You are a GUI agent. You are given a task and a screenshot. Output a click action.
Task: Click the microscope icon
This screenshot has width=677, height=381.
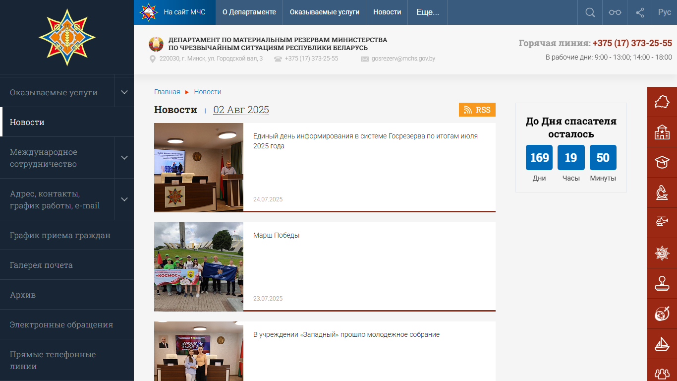coord(662,192)
